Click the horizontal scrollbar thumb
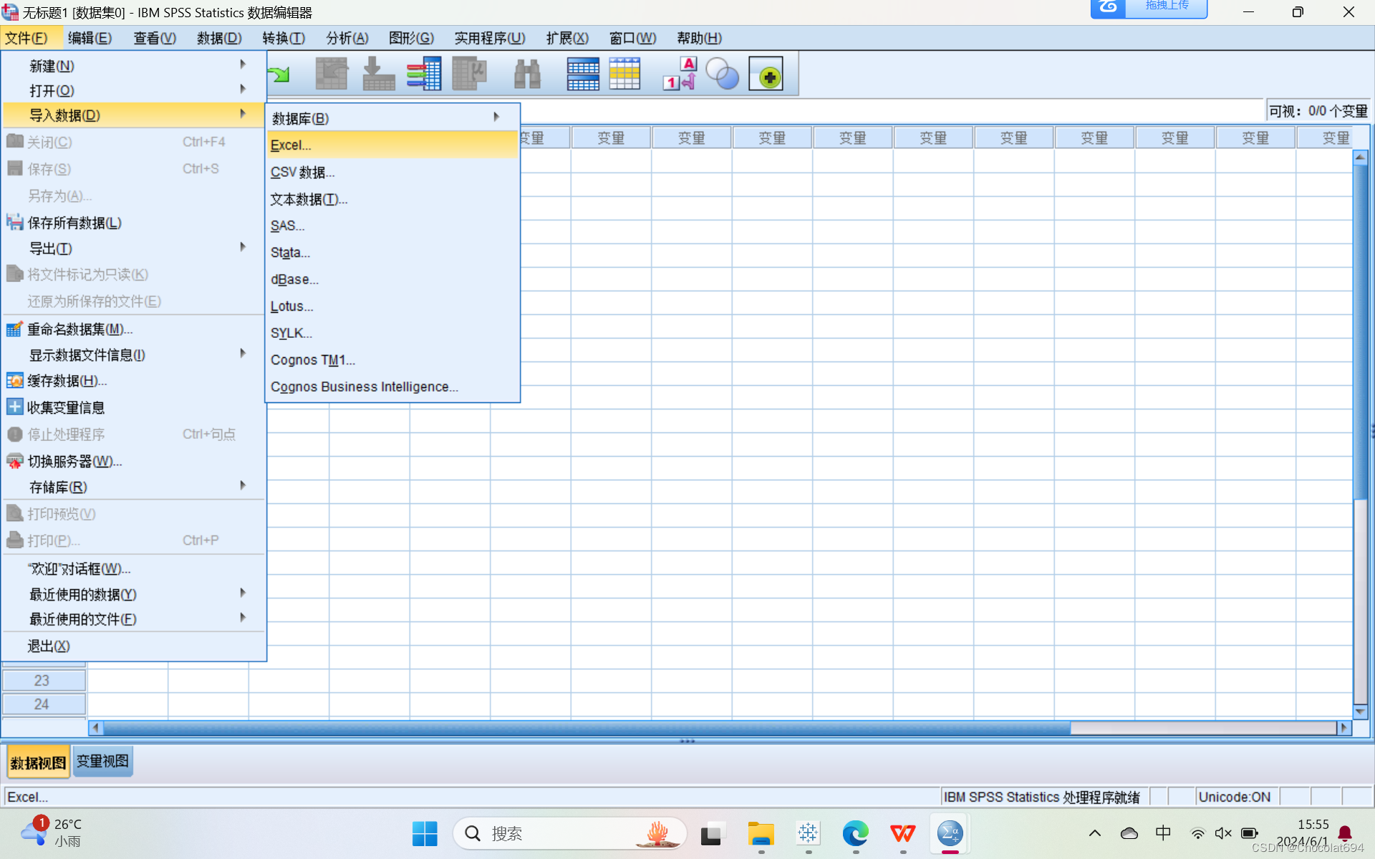This screenshot has height=859, width=1375. (x=587, y=727)
